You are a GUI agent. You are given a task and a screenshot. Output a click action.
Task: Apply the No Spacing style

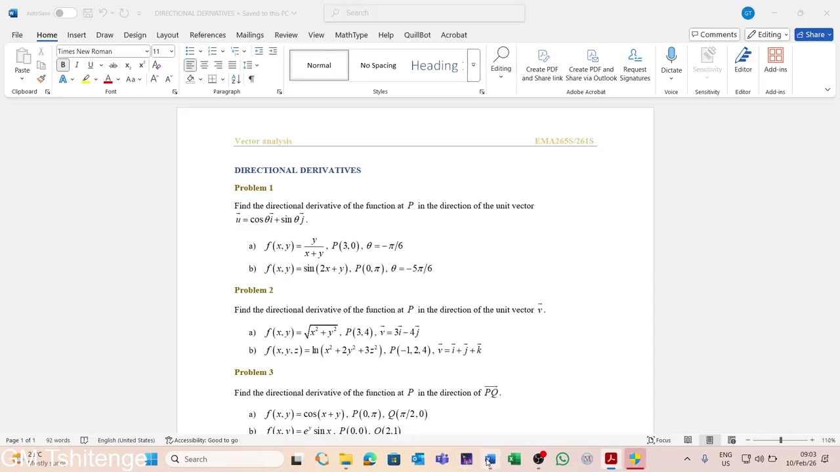[378, 65]
